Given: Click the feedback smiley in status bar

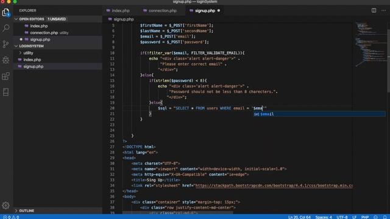Looking at the screenshot, I should 375,217.
